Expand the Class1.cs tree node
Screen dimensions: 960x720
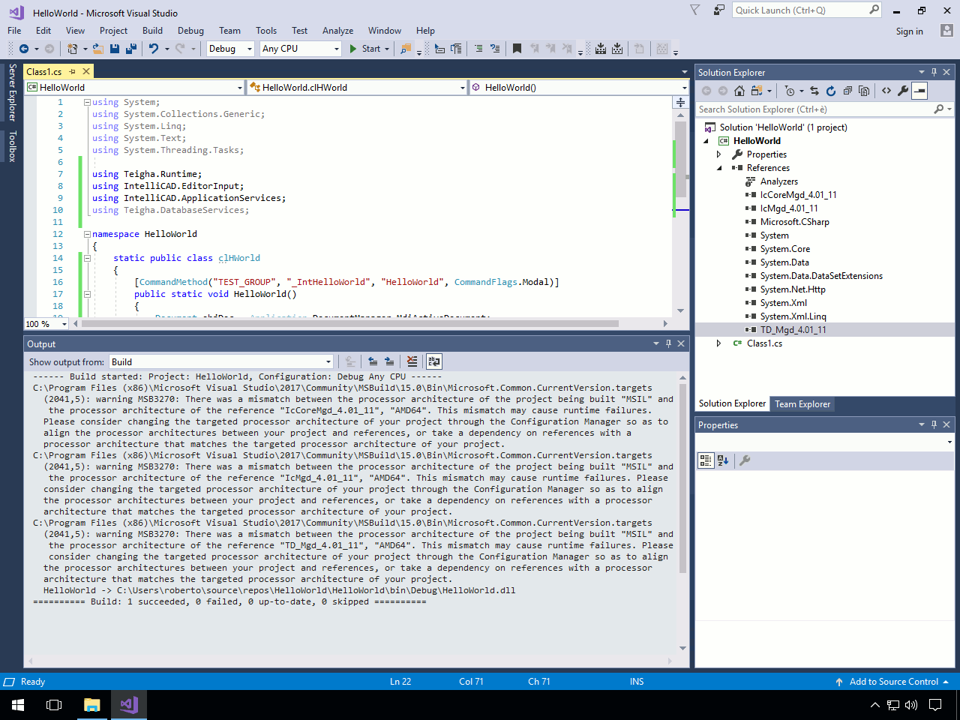tap(718, 343)
